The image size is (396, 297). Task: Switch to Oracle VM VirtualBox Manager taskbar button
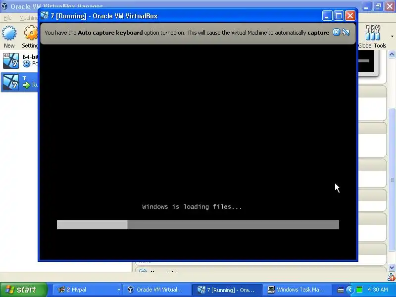pyautogui.click(x=156, y=290)
